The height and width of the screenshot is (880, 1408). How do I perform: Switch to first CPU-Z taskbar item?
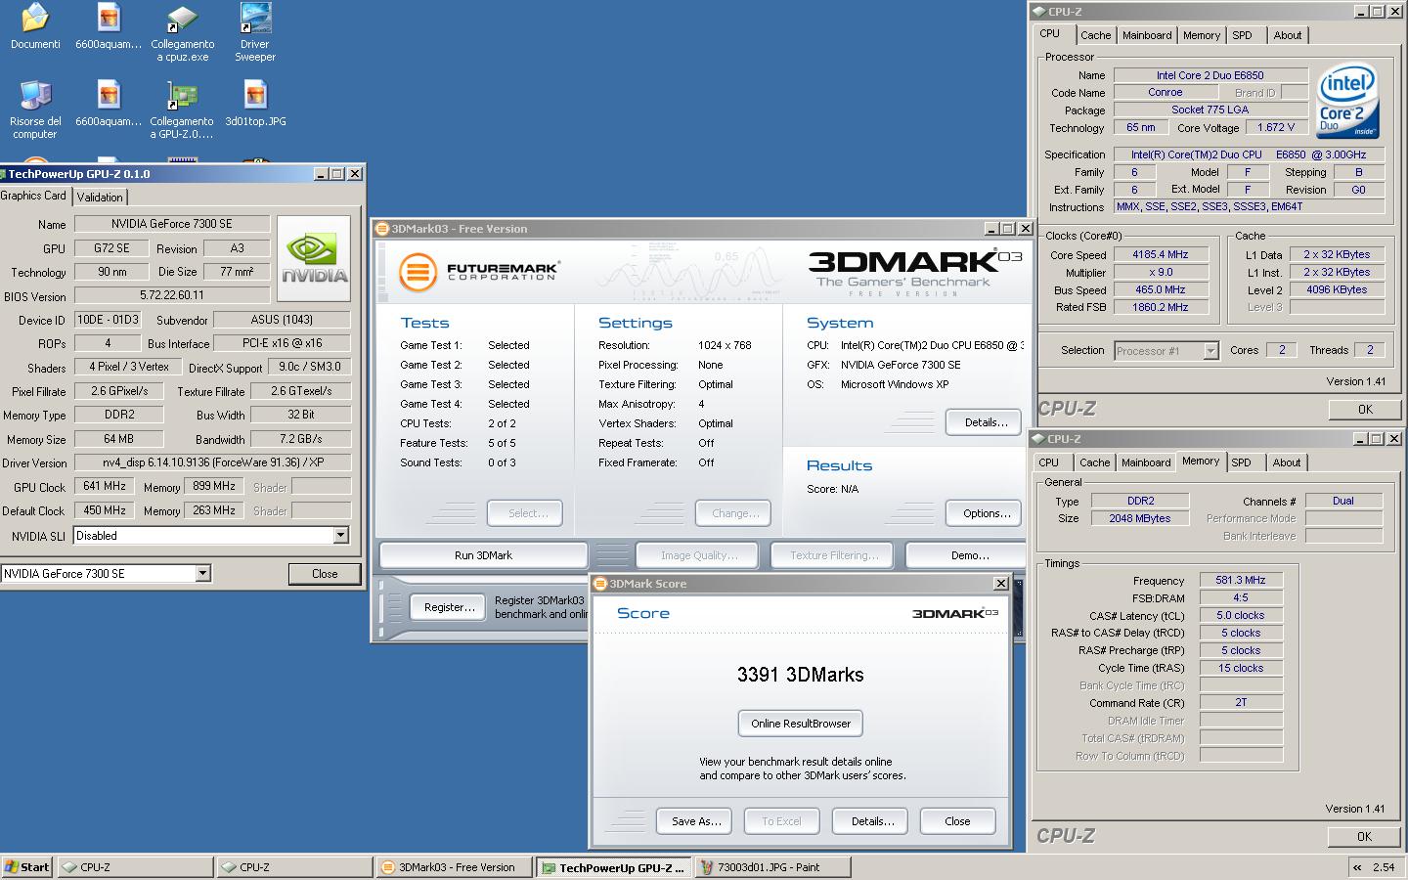(134, 867)
